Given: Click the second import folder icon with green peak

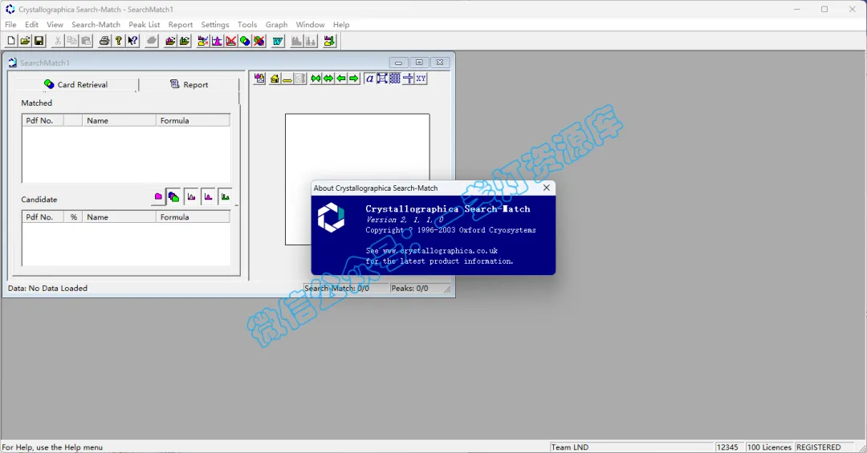Looking at the screenshot, I should pos(184,41).
